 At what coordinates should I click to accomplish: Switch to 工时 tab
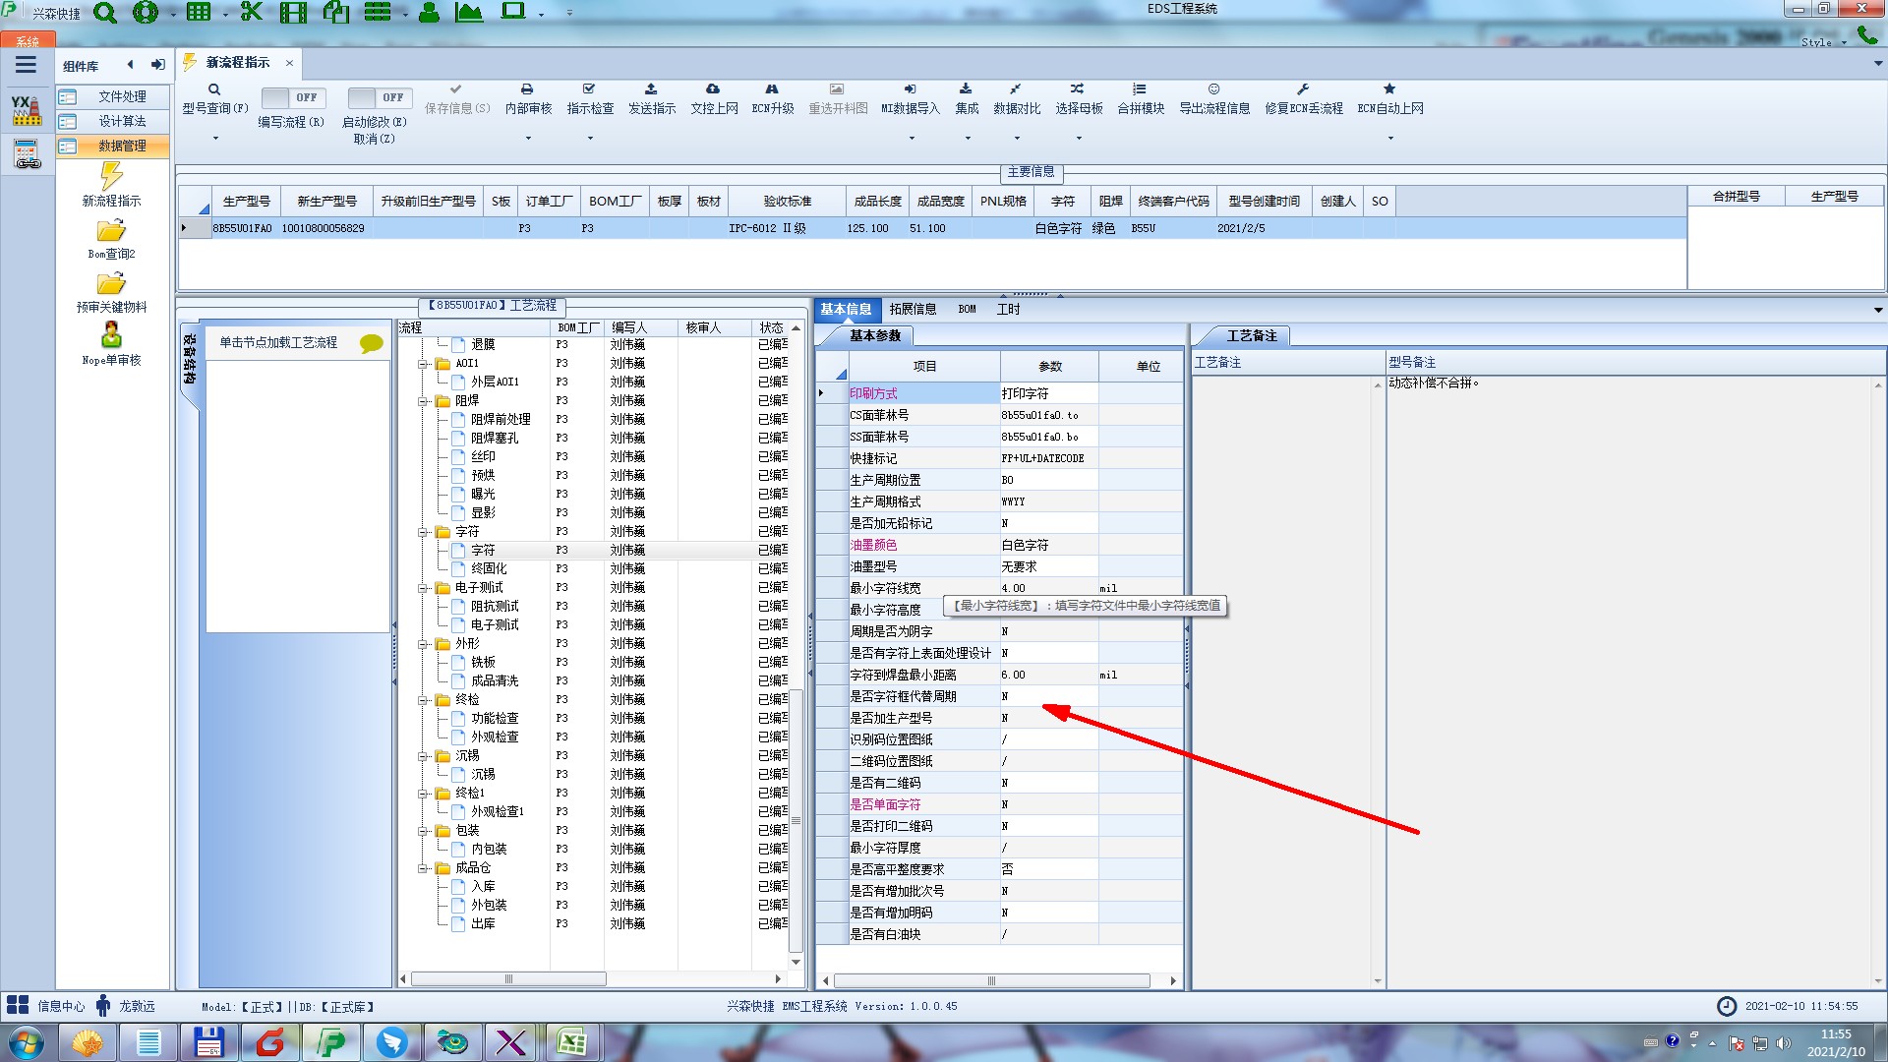pos(1008,309)
